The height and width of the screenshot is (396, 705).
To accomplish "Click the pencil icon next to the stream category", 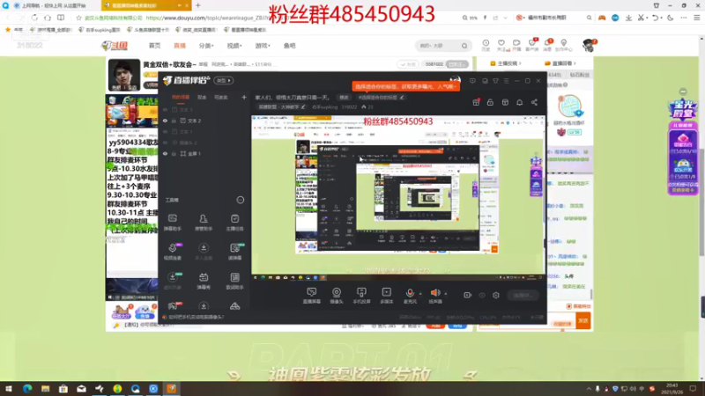I will (x=303, y=106).
